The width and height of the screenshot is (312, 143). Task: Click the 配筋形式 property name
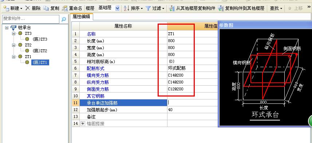[95, 69]
